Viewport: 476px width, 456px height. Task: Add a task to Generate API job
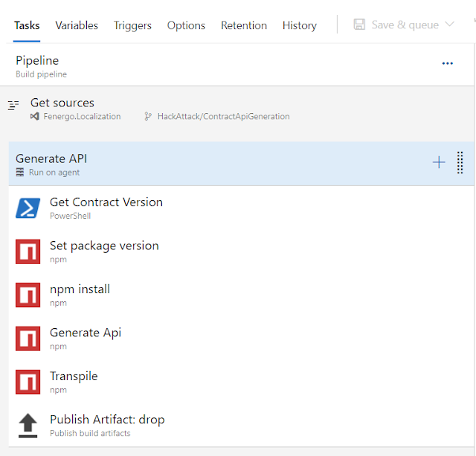point(439,163)
